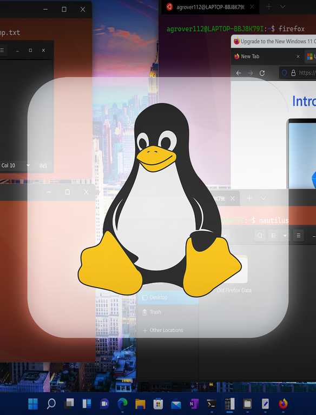
Task: Select the agrover112@LAPTOP terminal tab
Action: click(x=210, y=7)
